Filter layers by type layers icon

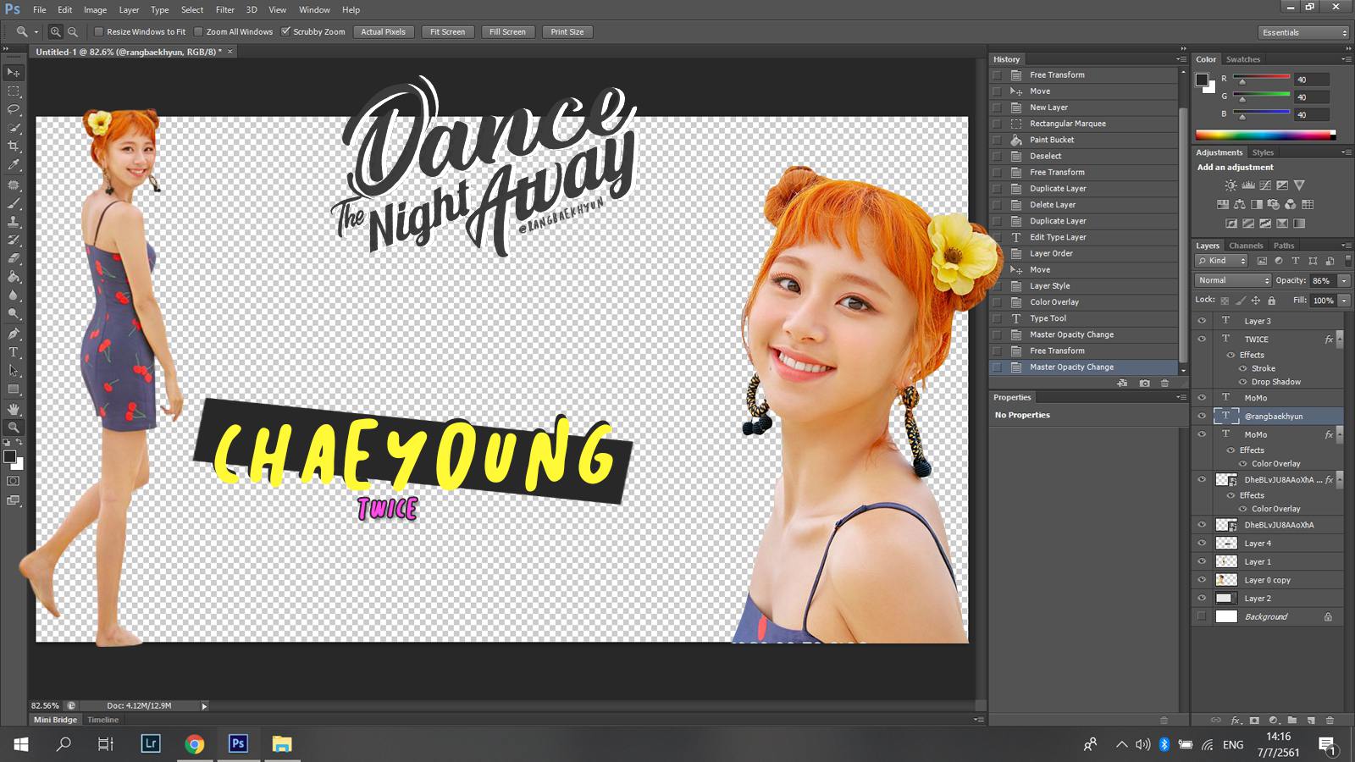click(1295, 261)
